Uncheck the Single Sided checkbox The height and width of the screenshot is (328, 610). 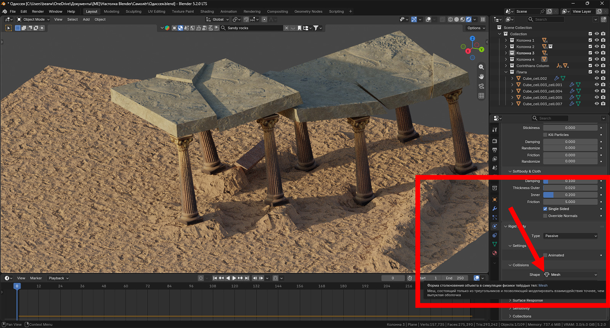tap(545, 209)
